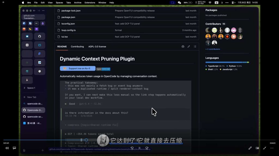The width and height of the screenshot is (279, 156).
Task: Open the Arc sidebar three-dot menu
Action: tap(43, 11)
